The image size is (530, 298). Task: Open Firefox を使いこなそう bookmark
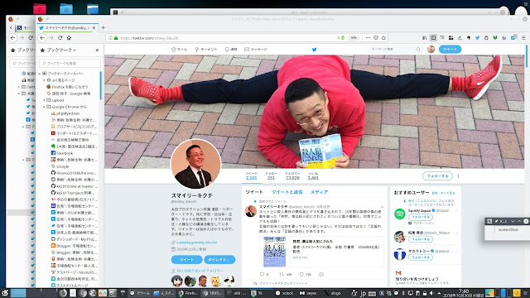tap(67, 87)
